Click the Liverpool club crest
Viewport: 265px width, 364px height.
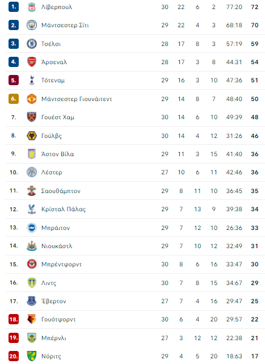tap(32, 7)
